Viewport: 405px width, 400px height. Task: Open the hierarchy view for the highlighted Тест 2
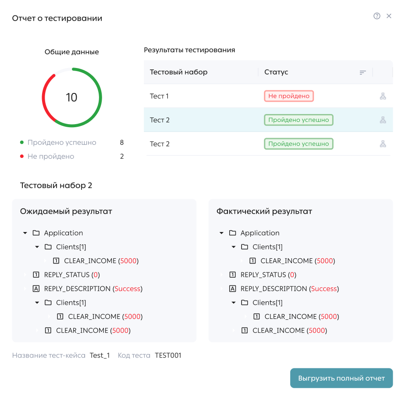(x=383, y=119)
